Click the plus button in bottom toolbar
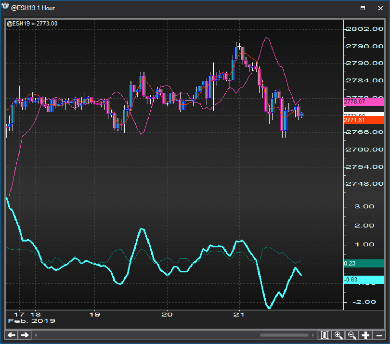The width and height of the screenshot is (390, 344). point(365,335)
